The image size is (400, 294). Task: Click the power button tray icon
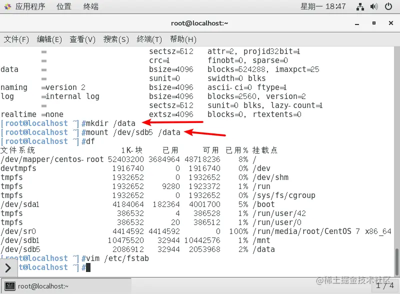tap(388, 6)
